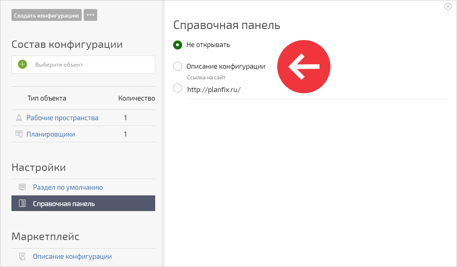Click the green plus add-object icon
The width and height of the screenshot is (457, 267).
[x=22, y=64]
